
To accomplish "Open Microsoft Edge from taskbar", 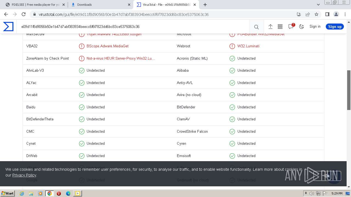I will (x=68, y=193).
